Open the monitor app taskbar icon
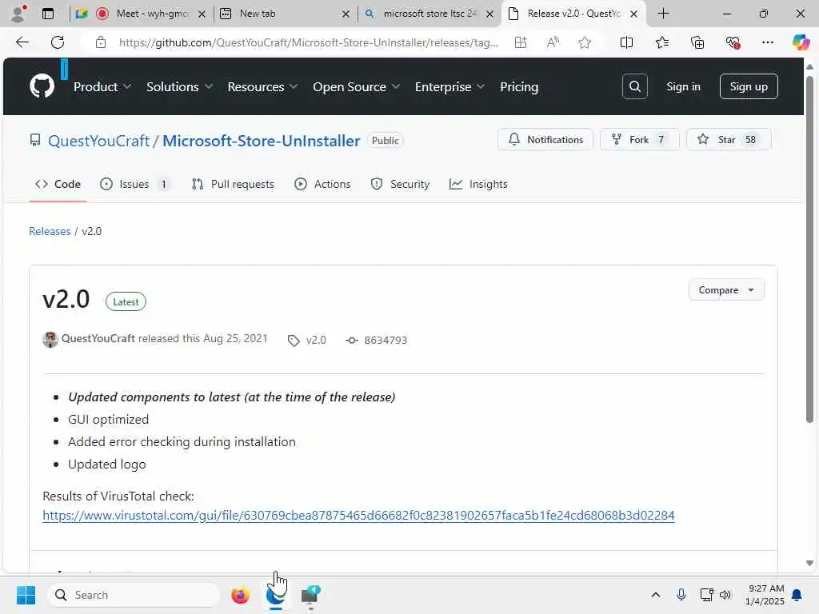819x614 pixels. [x=310, y=595]
